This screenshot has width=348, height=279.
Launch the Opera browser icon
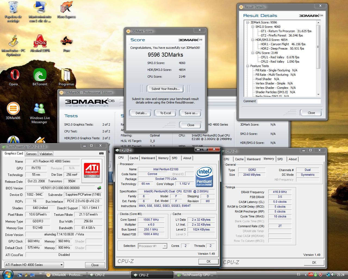(13, 77)
